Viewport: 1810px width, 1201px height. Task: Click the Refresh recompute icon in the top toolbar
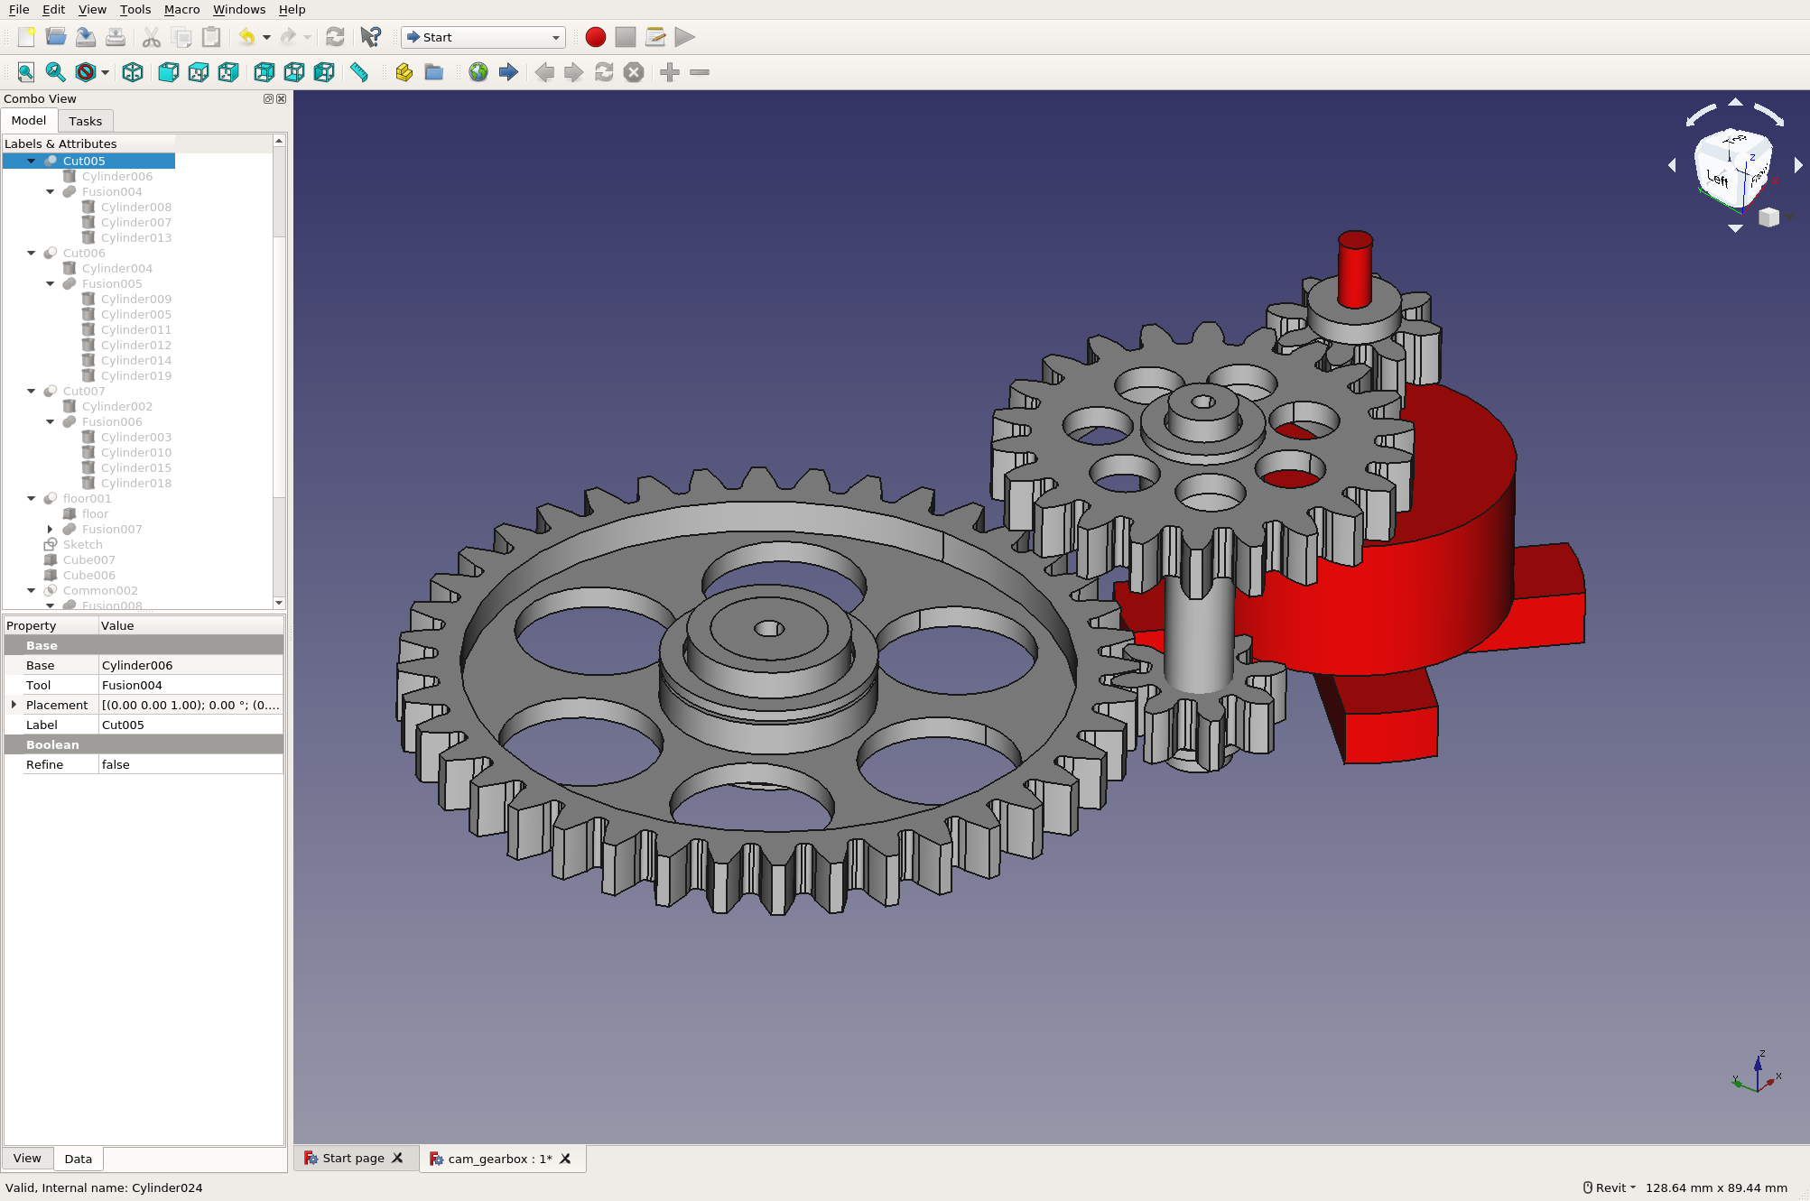tap(335, 37)
